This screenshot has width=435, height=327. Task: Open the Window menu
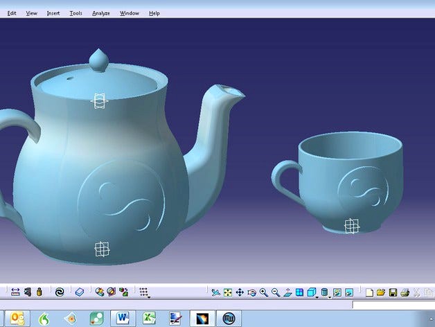(130, 13)
